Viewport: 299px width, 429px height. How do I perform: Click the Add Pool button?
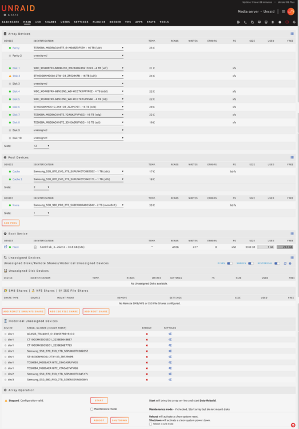[x=11, y=223]
